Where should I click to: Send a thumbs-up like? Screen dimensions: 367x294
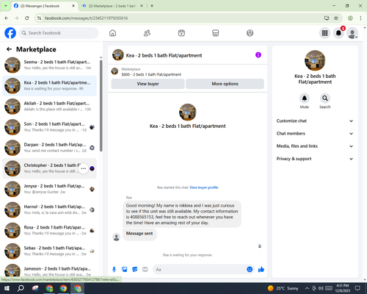click(261, 270)
